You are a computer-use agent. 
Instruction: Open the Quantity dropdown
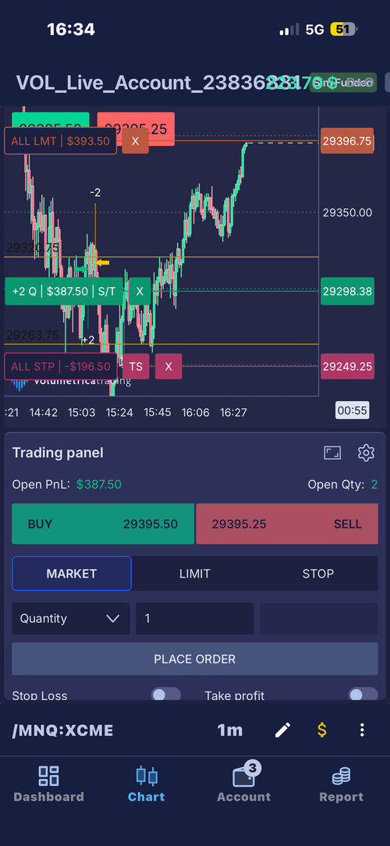pyautogui.click(x=71, y=618)
